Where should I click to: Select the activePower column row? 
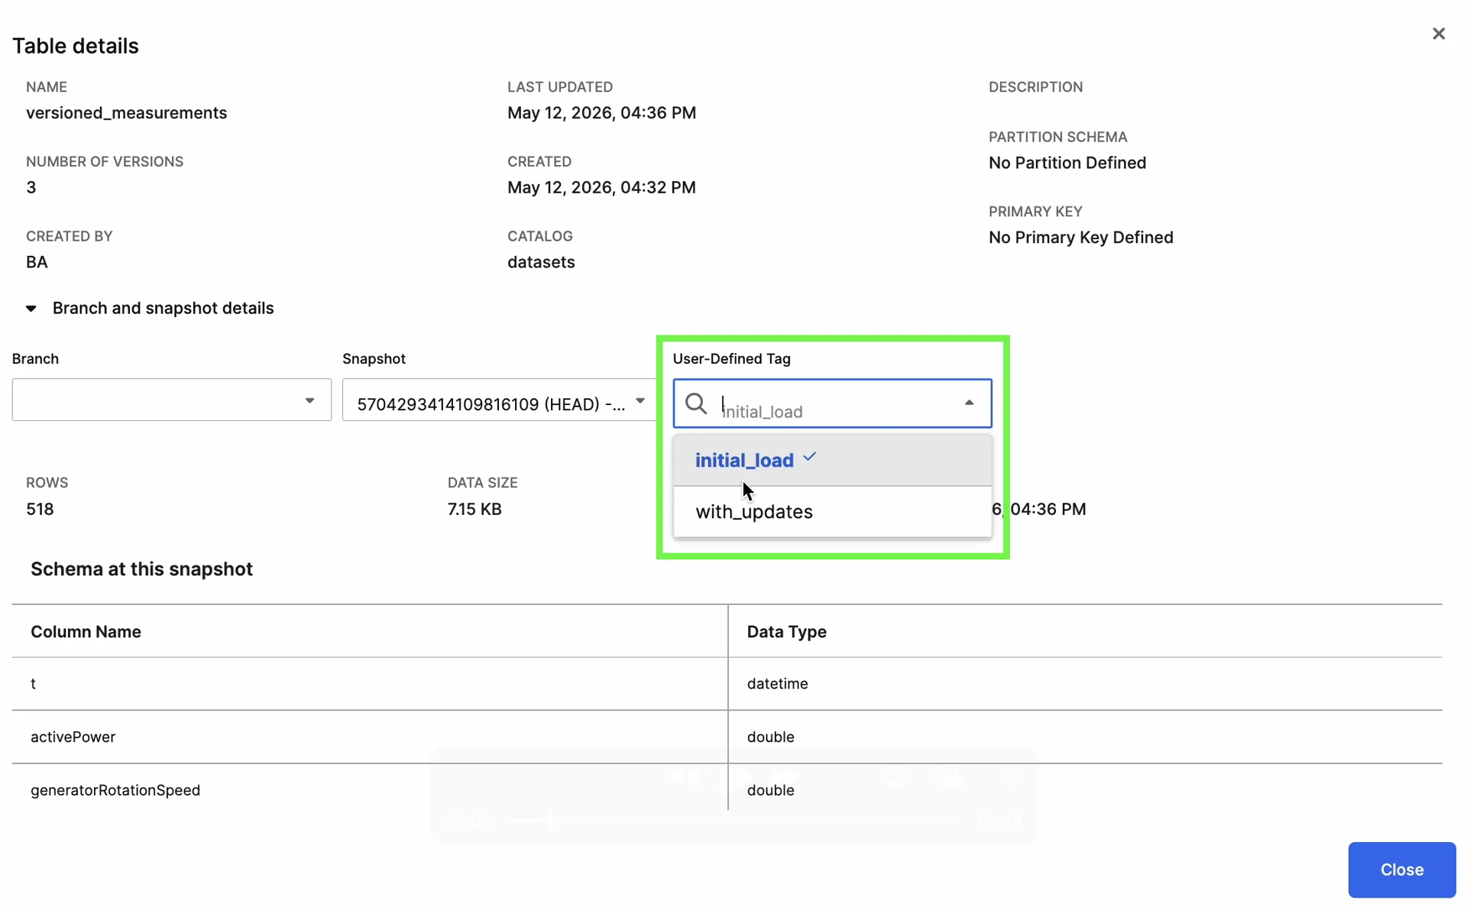tap(727, 737)
